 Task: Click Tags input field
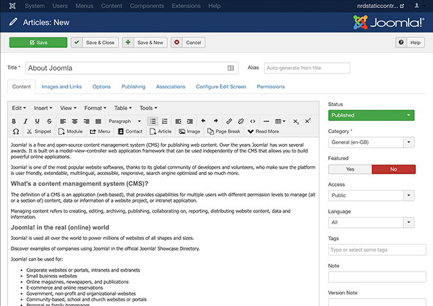pyautogui.click(x=377, y=250)
